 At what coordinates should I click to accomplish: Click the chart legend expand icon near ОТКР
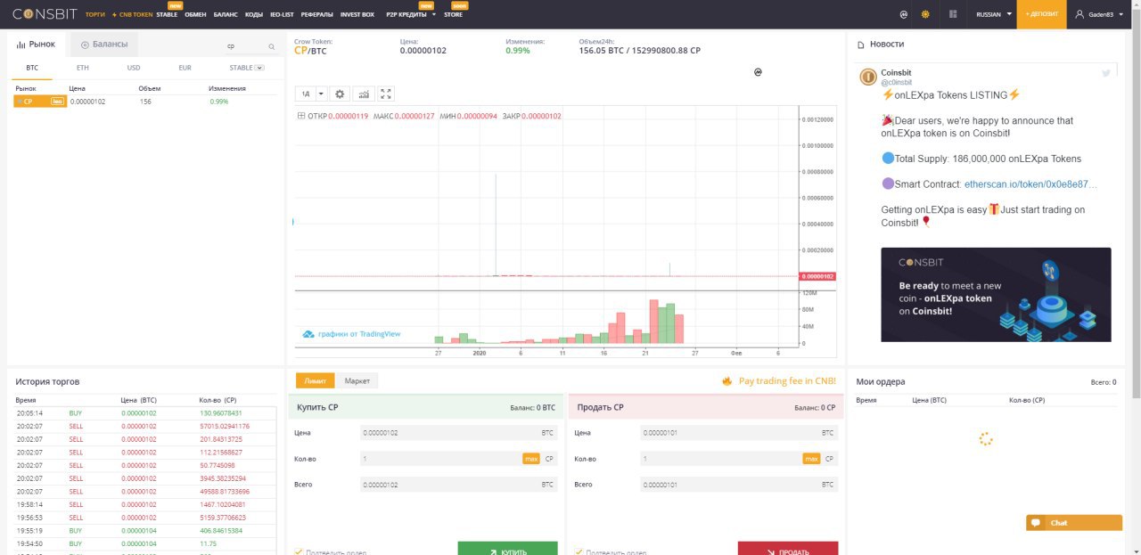pyautogui.click(x=301, y=116)
